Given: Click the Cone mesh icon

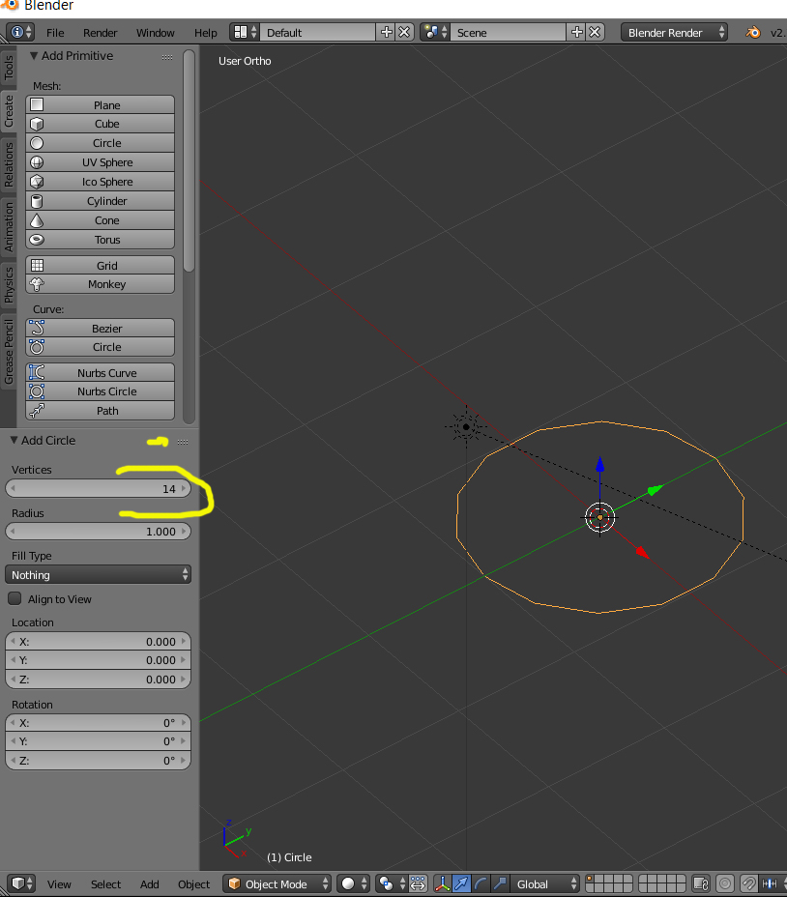Looking at the screenshot, I should (37, 220).
